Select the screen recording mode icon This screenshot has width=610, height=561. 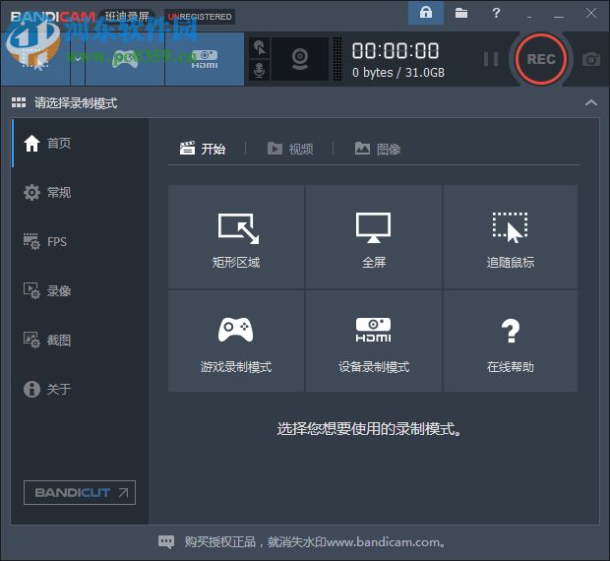pyautogui.click(x=35, y=59)
